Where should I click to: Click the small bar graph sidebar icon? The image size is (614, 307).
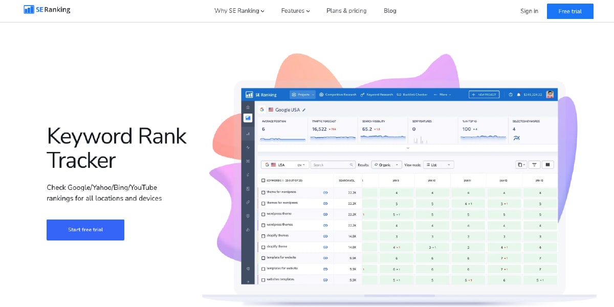248,134
